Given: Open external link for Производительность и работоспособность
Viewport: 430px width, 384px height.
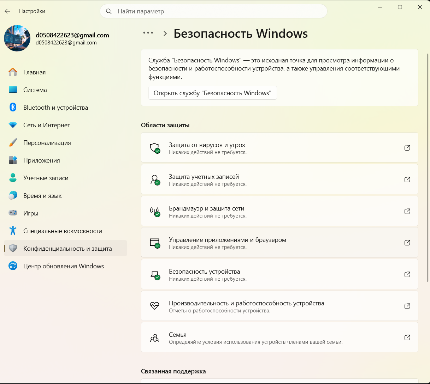Looking at the screenshot, I should [x=407, y=306].
